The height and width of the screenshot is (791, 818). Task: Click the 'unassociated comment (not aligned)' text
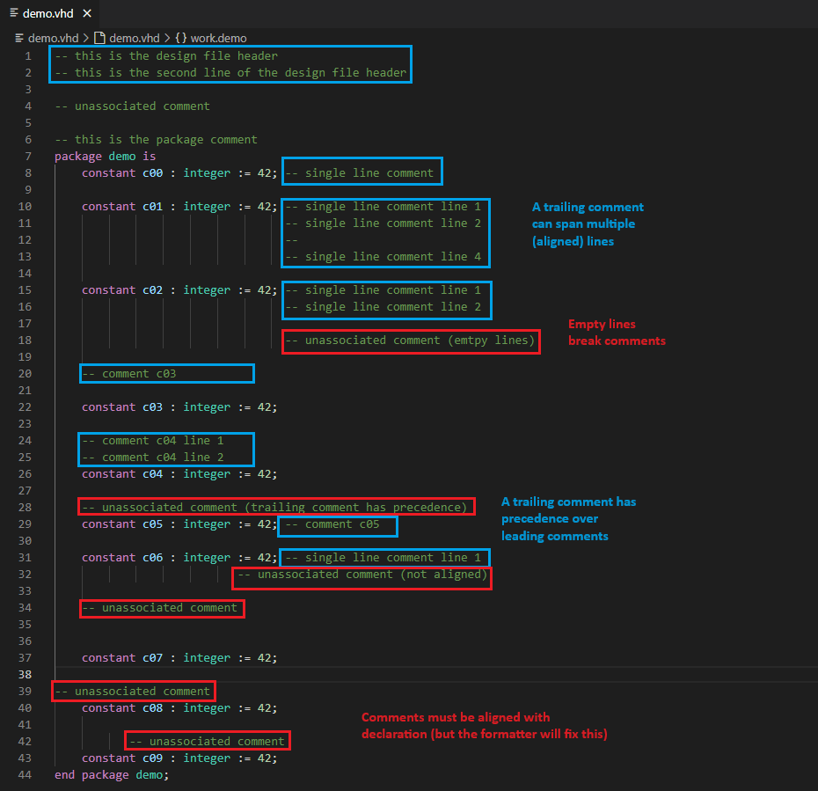[x=362, y=574]
